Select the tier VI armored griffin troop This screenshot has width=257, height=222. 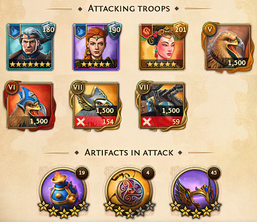click(30, 106)
